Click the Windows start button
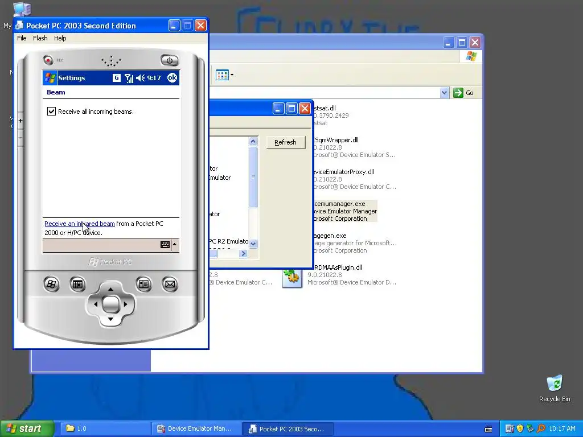This screenshot has height=437, width=583. click(27, 429)
